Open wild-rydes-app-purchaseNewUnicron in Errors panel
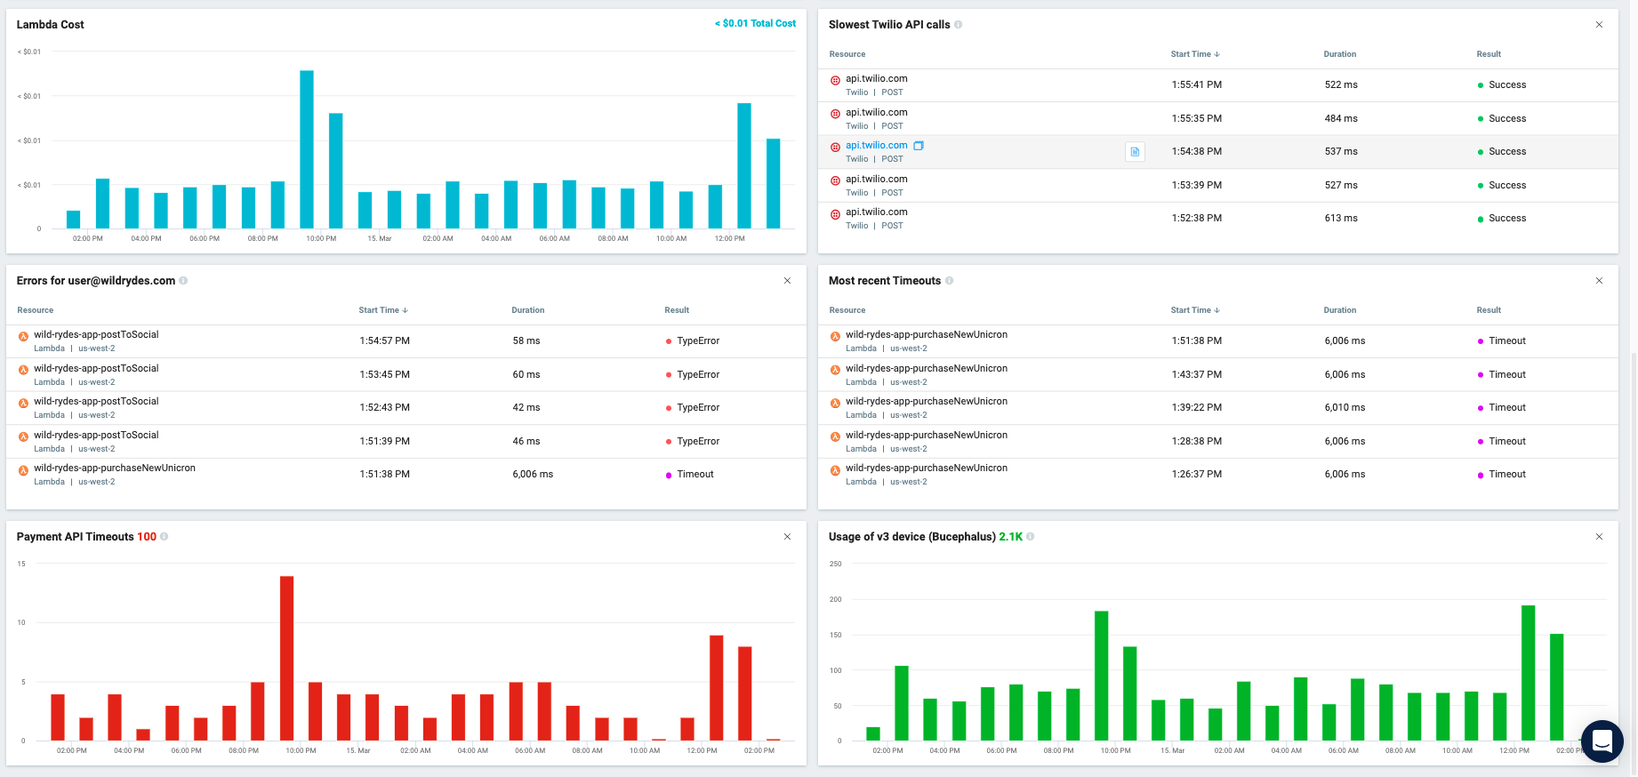Viewport: 1638px width, 777px height. click(x=115, y=469)
